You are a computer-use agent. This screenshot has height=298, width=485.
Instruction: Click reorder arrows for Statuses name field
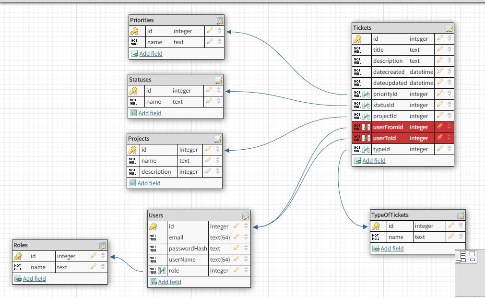click(x=218, y=101)
